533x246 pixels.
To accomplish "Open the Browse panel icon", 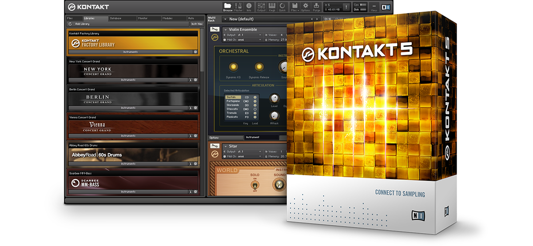I will (228, 7).
